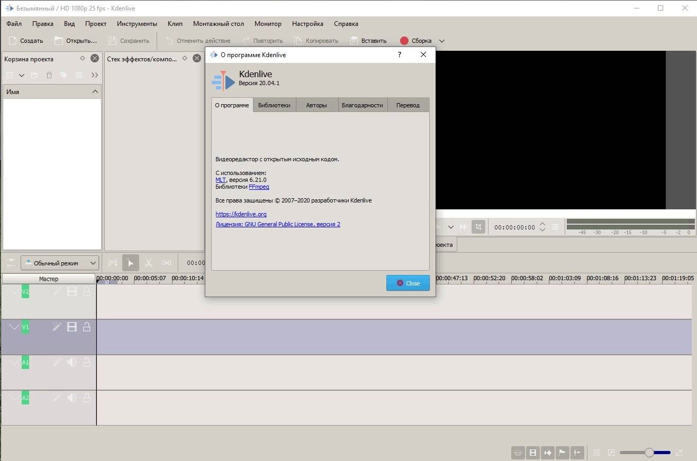Open the Инструменты menu
The height and width of the screenshot is (461, 697).
137,24
